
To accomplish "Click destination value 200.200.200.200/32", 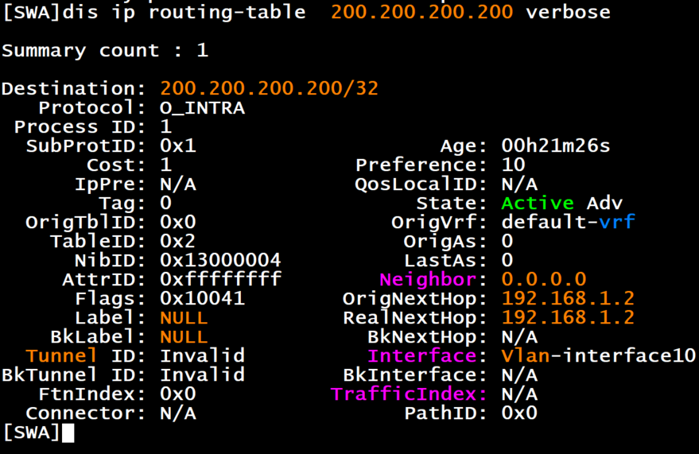I will (270, 88).
